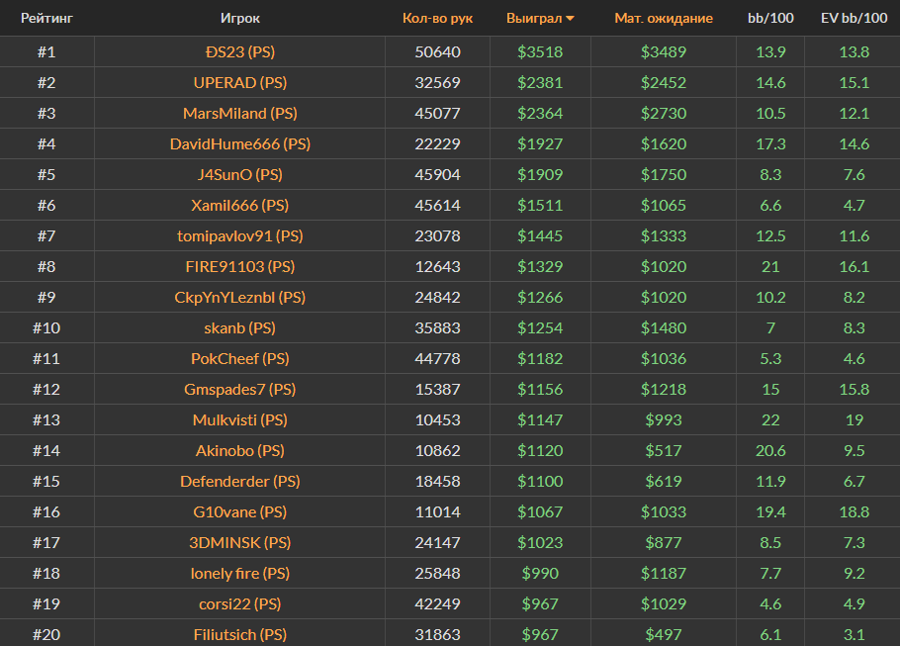Click the sort arrow beside Выиграл
900x646 pixels.
(x=570, y=19)
